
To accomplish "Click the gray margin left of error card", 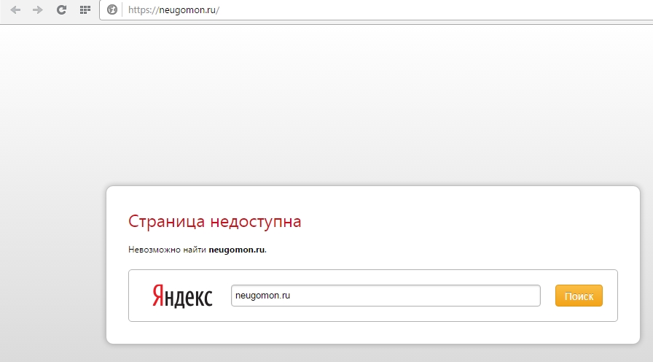I will [52, 267].
